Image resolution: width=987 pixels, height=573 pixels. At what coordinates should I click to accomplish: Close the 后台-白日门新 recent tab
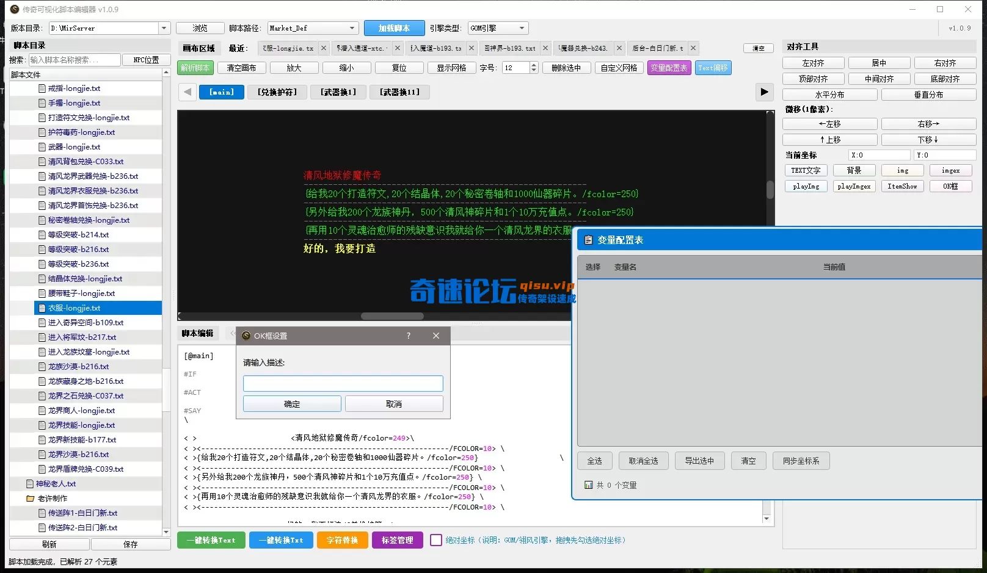click(x=693, y=48)
